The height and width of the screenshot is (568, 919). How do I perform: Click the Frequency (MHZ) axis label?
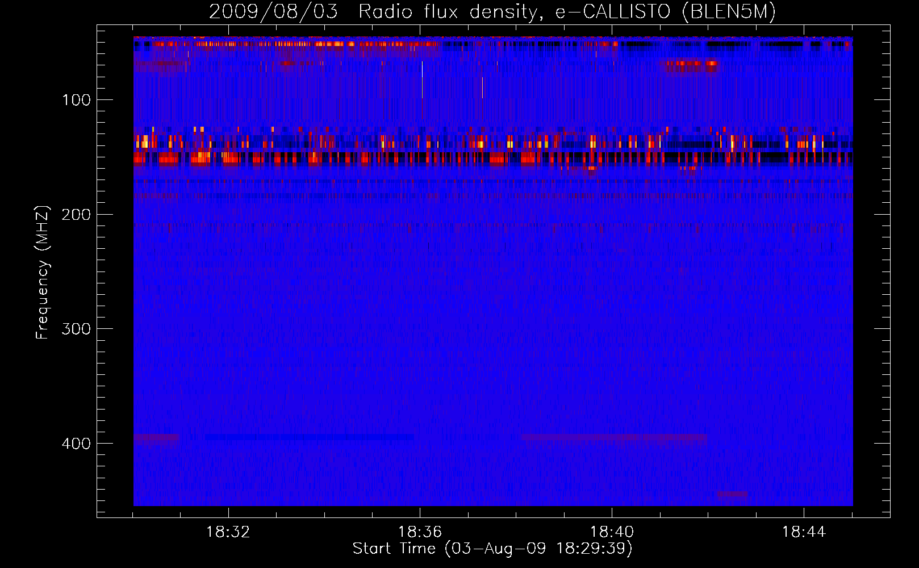[x=43, y=272]
